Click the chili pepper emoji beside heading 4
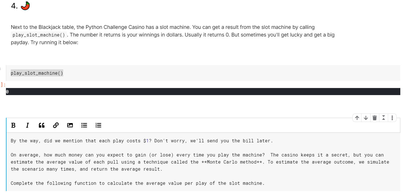The width and height of the screenshot is (404, 193). pyautogui.click(x=25, y=6)
